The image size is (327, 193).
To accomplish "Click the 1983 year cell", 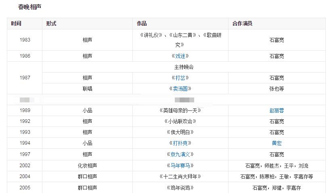I will [x=25, y=40].
